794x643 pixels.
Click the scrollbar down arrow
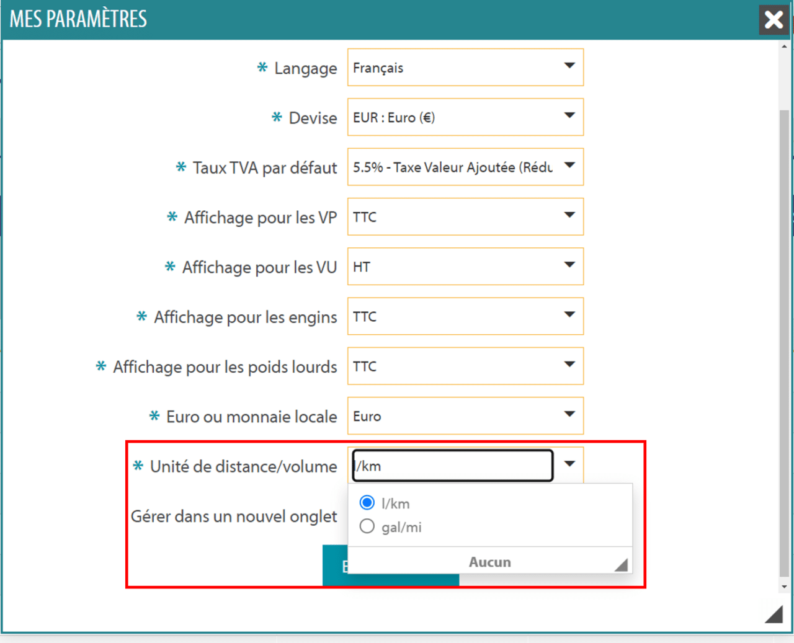[x=784, y=586]
